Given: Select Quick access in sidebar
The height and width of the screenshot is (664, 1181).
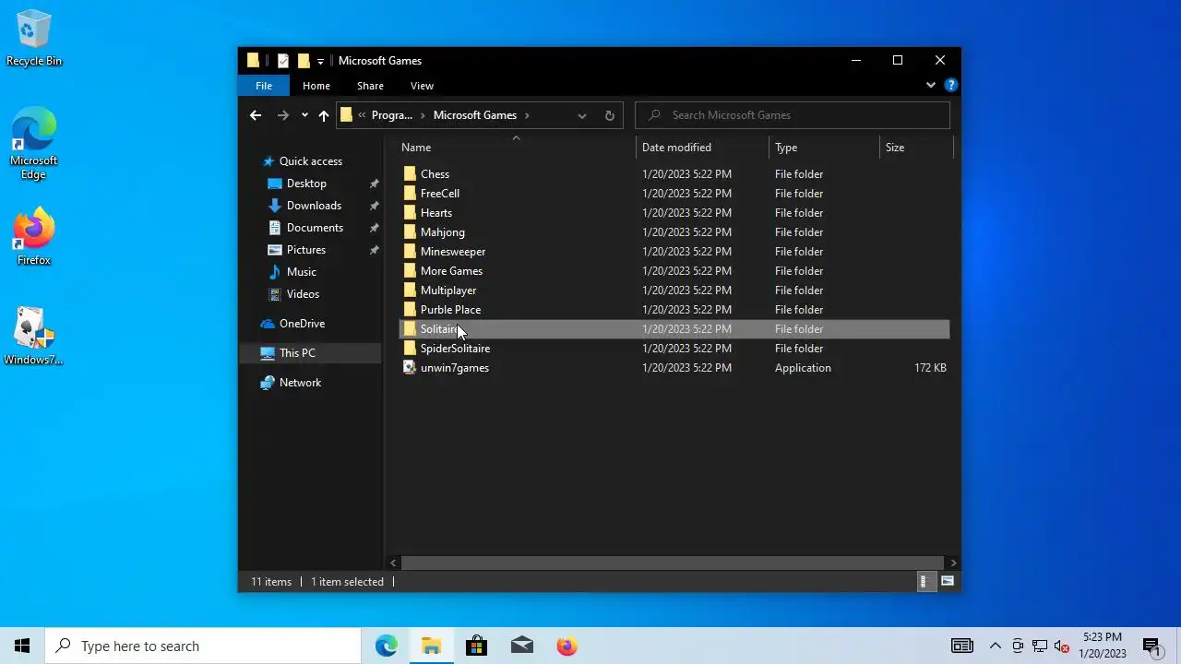Looking at the screenshot, I should pos(310,161).
